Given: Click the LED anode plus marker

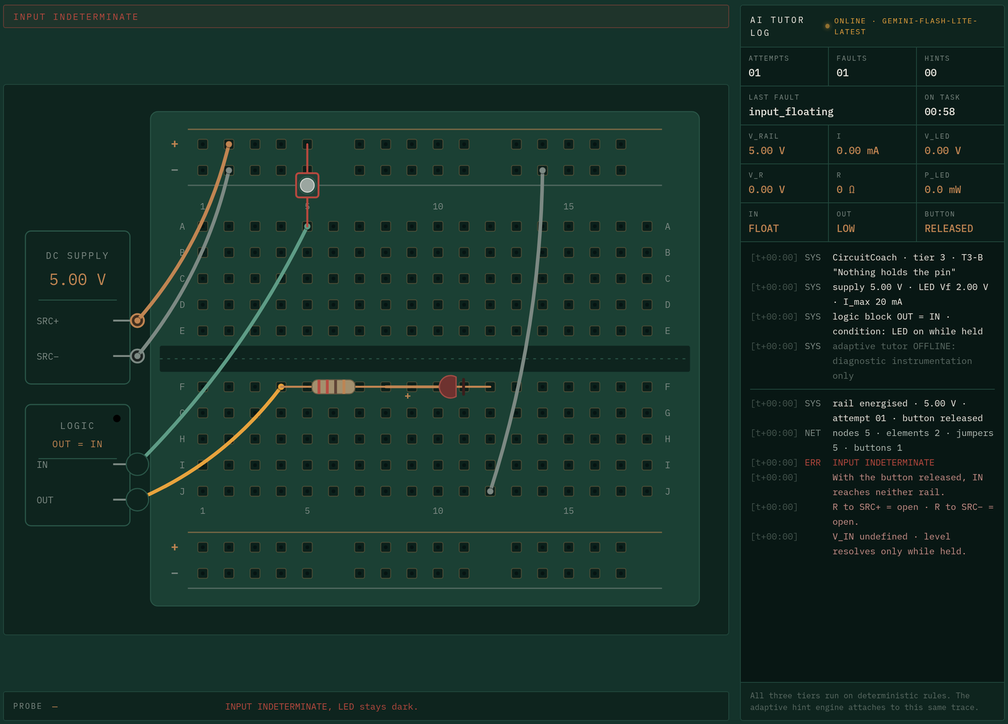Looking at the screenshot, I should tap(408, 396).
